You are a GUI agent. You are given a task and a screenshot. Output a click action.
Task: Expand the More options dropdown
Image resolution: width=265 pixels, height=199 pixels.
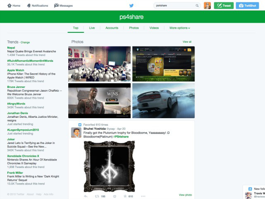[180, 28]
